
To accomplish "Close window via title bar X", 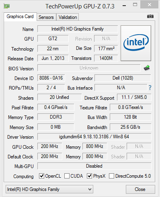I will (x=150, y=5).
